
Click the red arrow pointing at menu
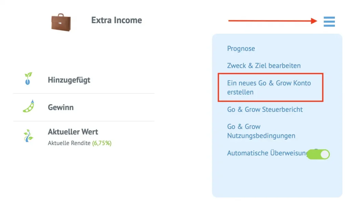(x=273, y=21)
